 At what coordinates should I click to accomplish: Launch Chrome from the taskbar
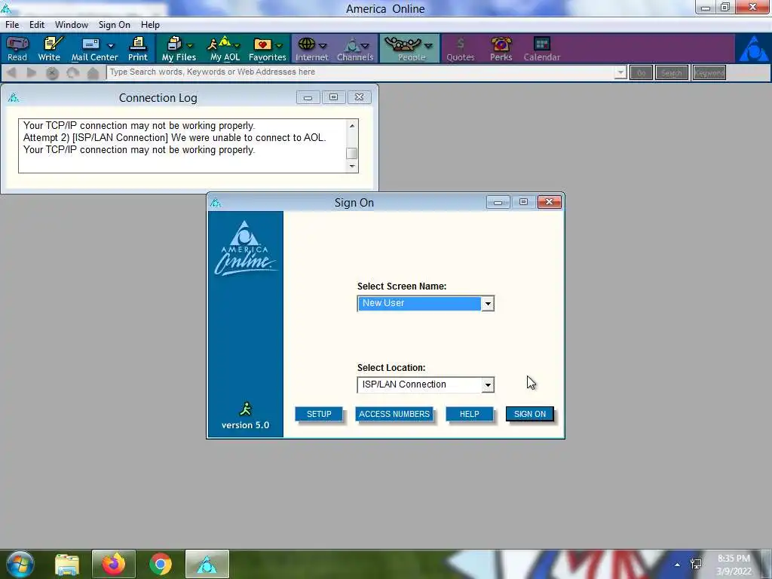161,564
